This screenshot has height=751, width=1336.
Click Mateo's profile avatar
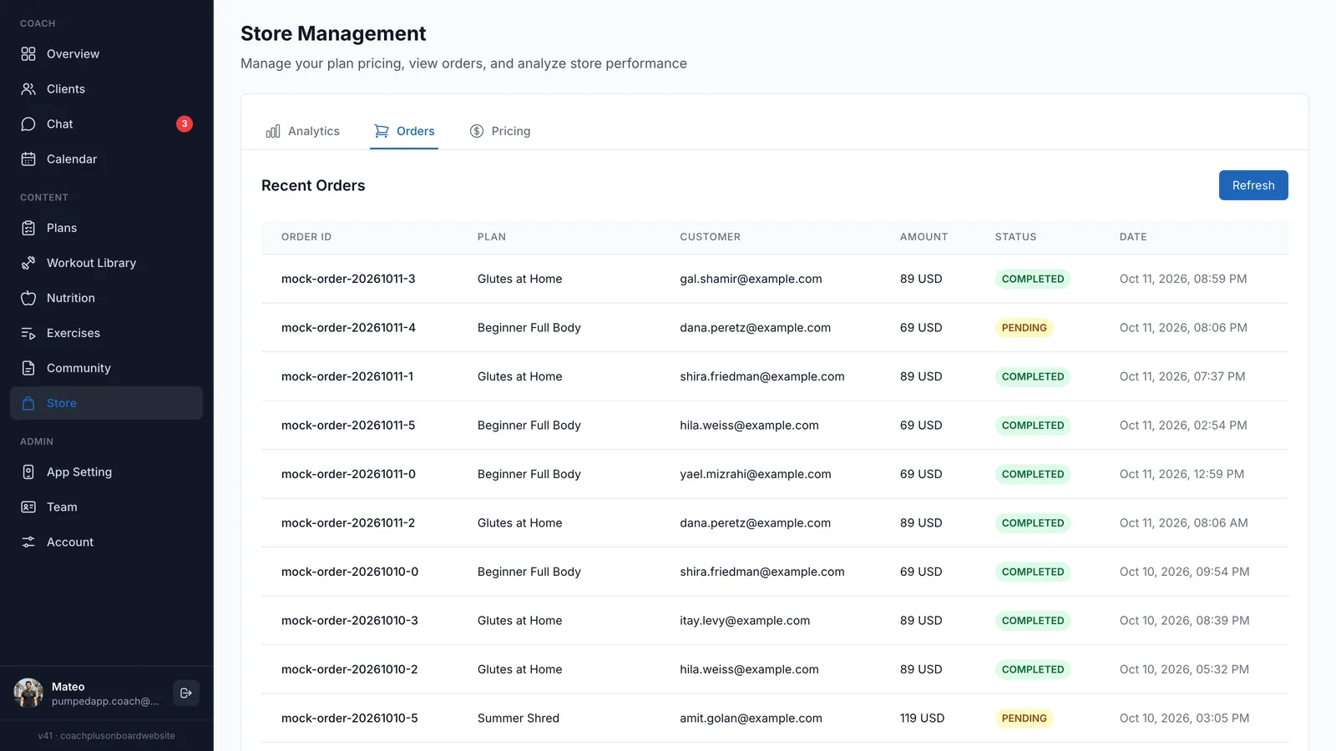pyautogui.click(x=28, y=693)
